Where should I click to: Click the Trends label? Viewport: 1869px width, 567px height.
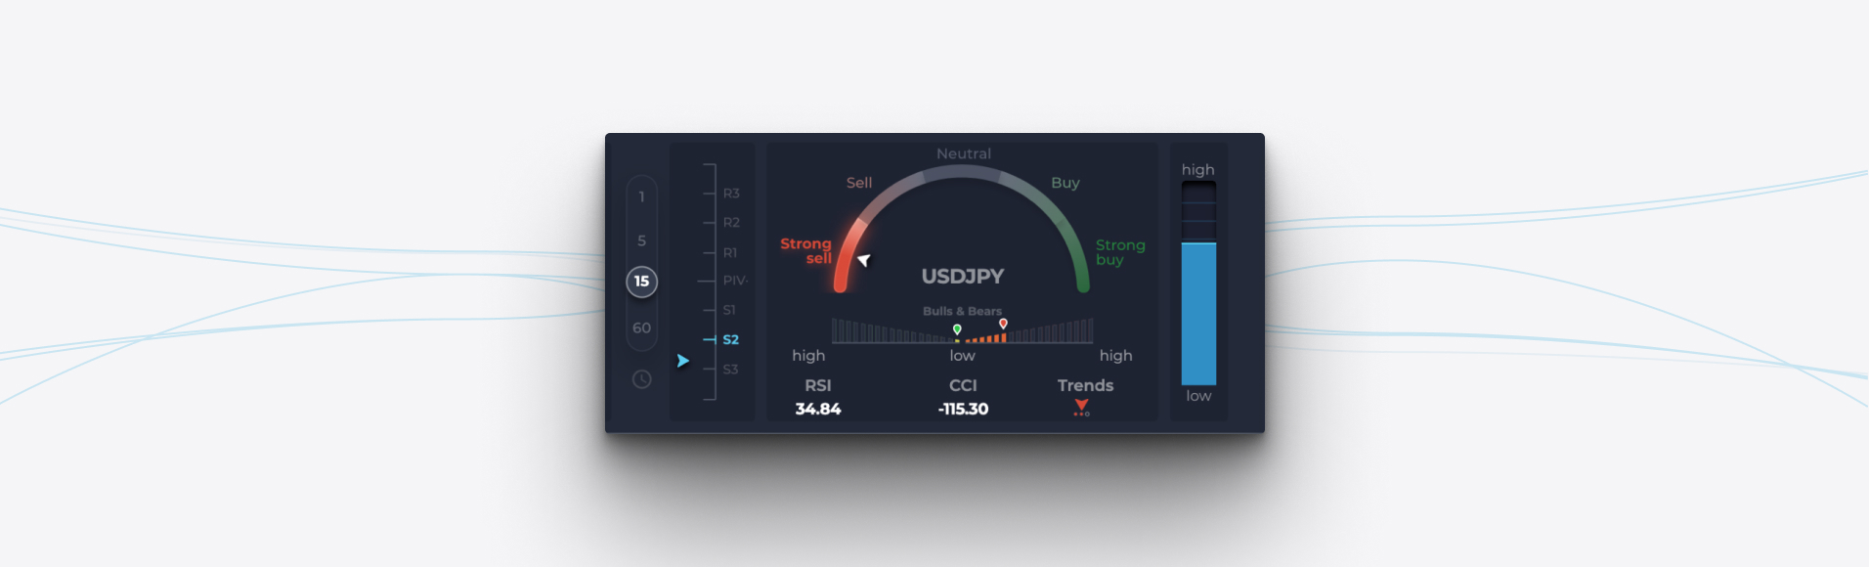[x=1085, y=385]
